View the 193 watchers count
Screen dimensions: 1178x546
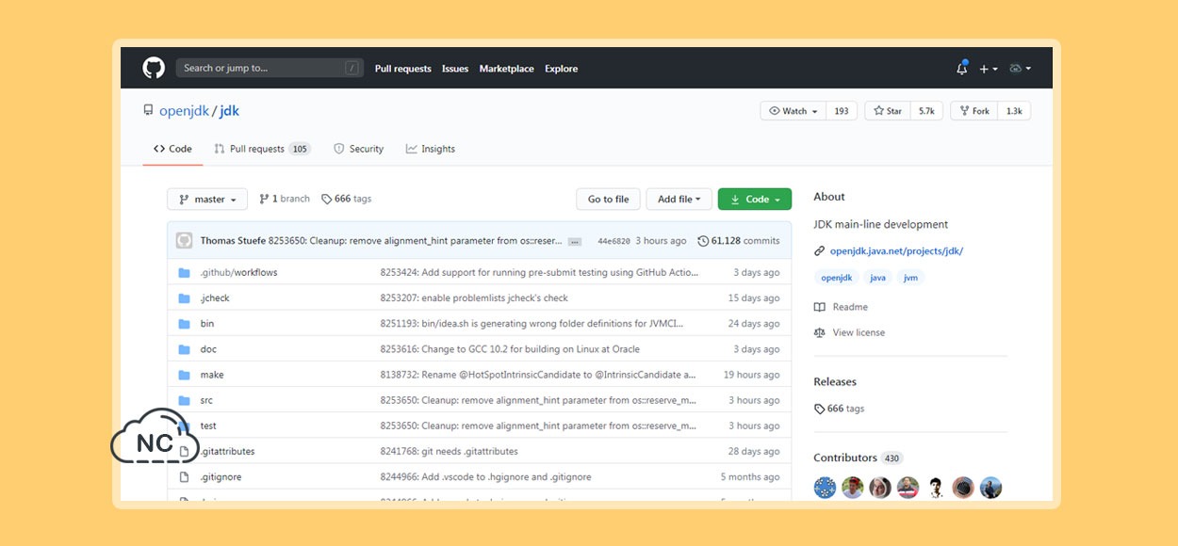click(842, 111)
